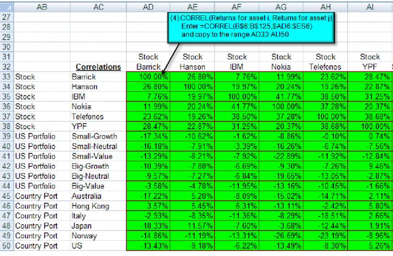Viewport: 393px width, 256px height.
Task: Click the US Portfolio label in row 39
Action: pyautogui.click(x=42, y=136)
